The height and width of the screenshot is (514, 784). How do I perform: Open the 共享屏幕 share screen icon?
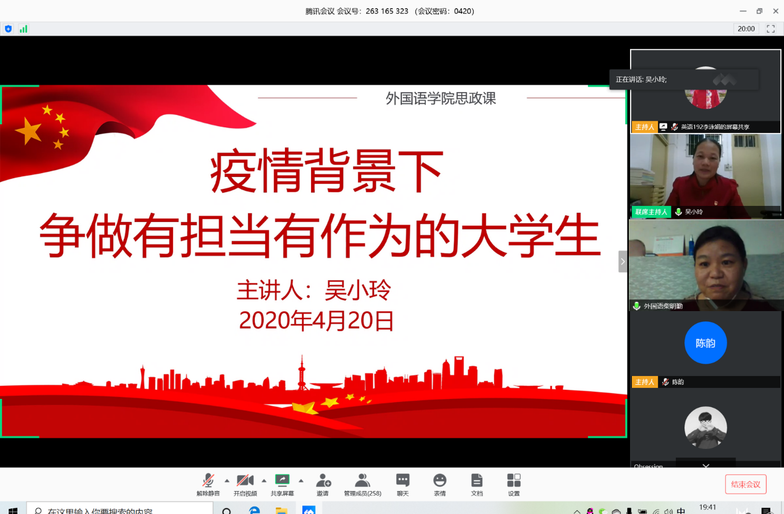282,480
